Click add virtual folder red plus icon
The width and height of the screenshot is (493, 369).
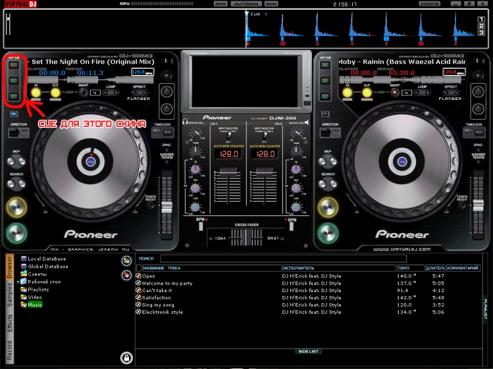(126, 275)
